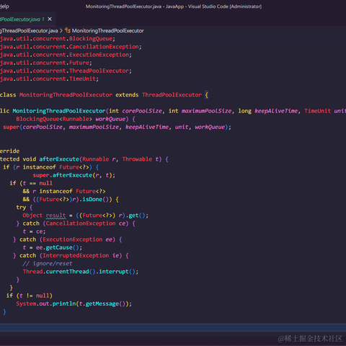Click ExecutionException in the catch clause

(x=72, y=239)
